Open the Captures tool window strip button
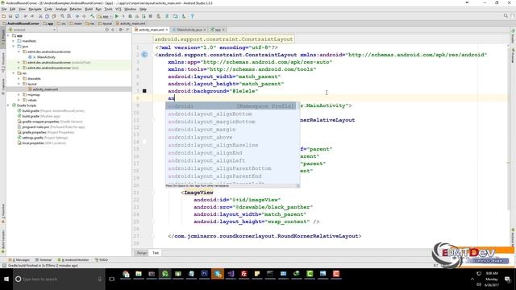Image resolution: width=516 pixels, height=290 pixels. point(3,86)
